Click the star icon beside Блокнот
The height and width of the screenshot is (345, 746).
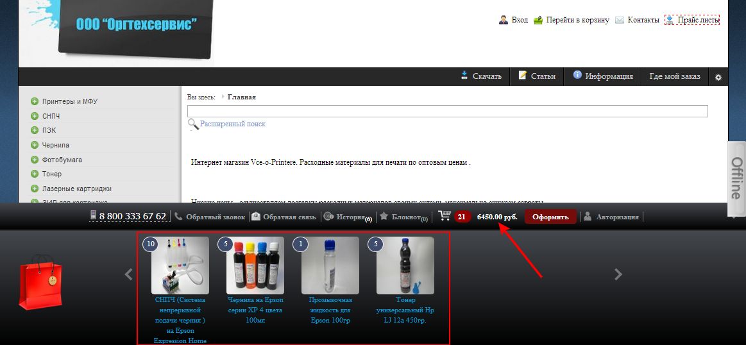384,216
